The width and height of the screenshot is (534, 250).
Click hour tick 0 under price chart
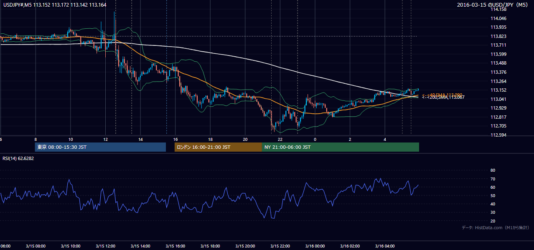pyautogui.click(x=315, y=139)
